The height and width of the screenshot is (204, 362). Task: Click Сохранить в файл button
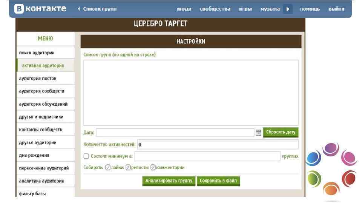point(218,181)
